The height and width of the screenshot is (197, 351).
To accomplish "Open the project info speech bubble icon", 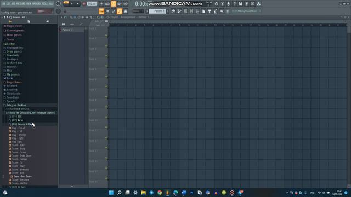I will 252,4.
